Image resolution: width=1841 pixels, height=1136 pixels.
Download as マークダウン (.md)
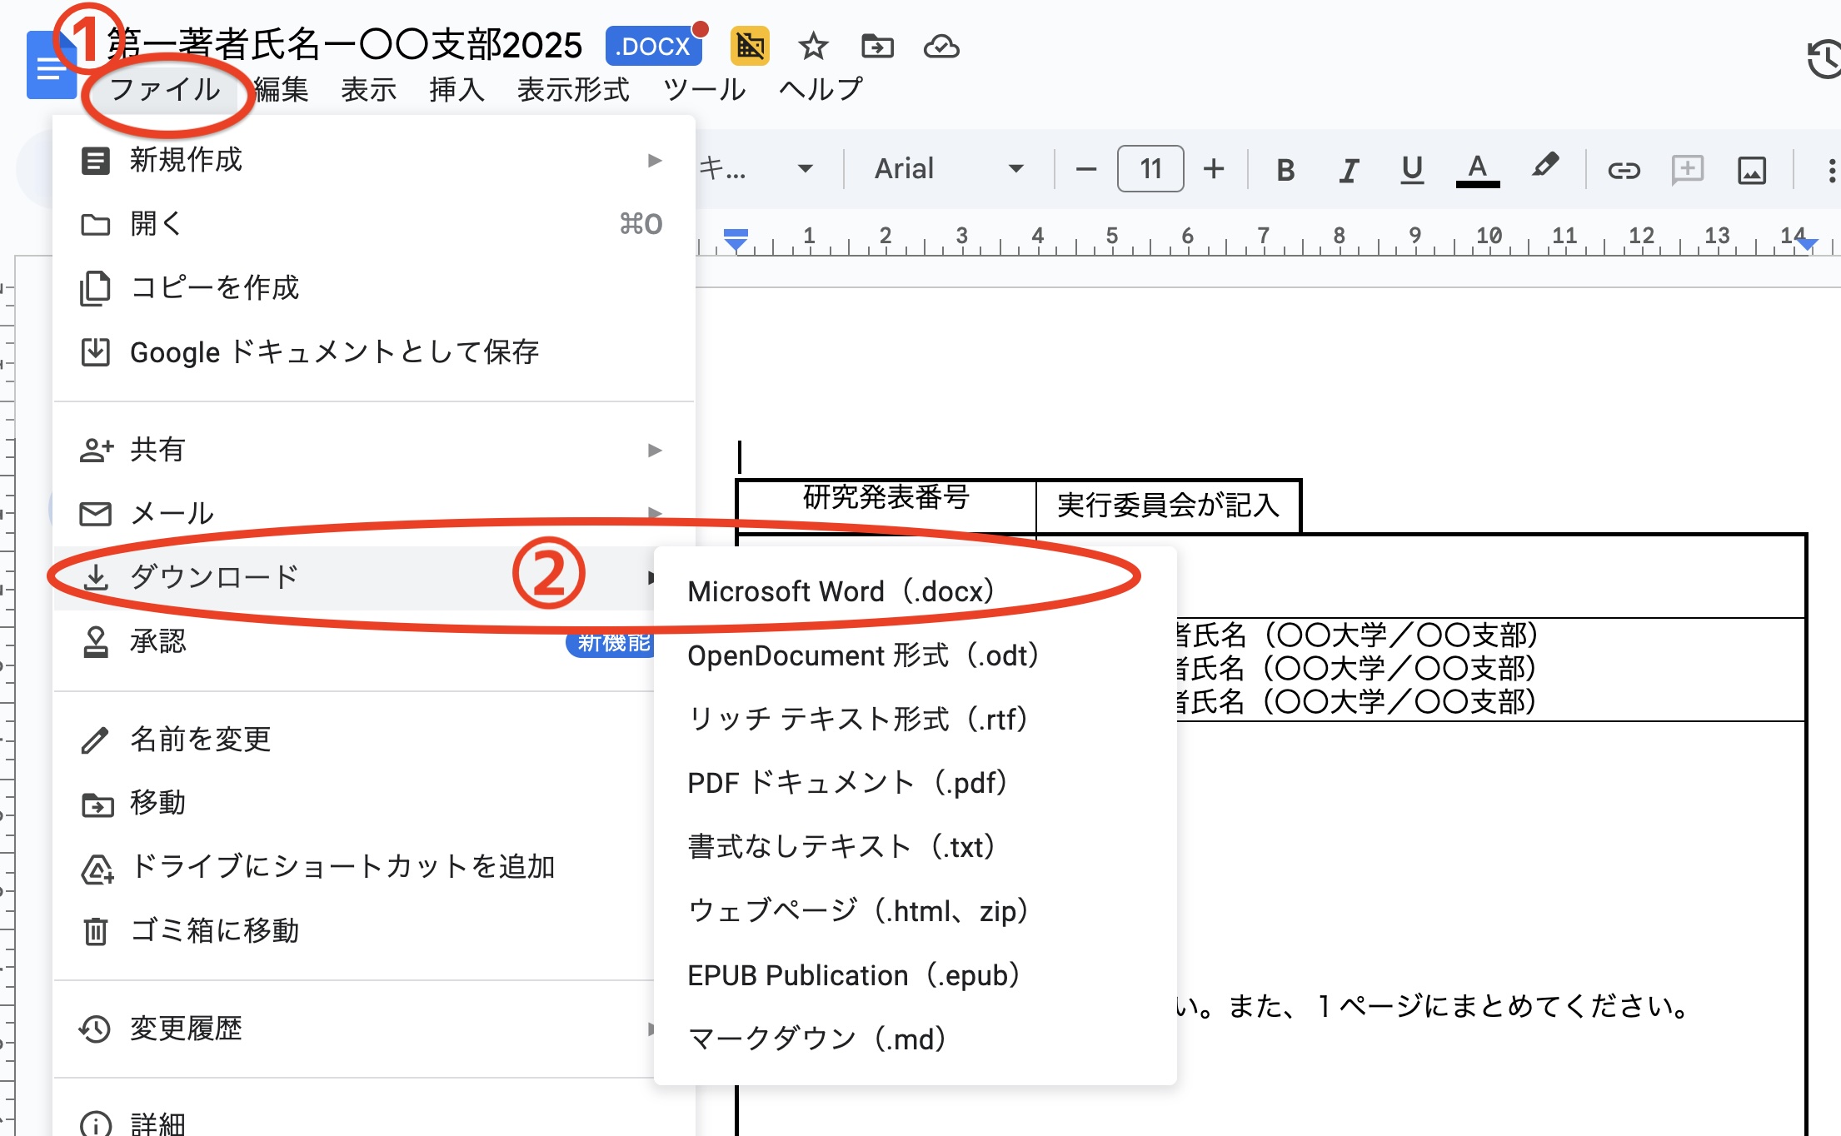point(916,1039)
